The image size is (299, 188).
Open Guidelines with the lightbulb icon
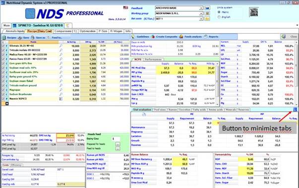click(133, 37)
